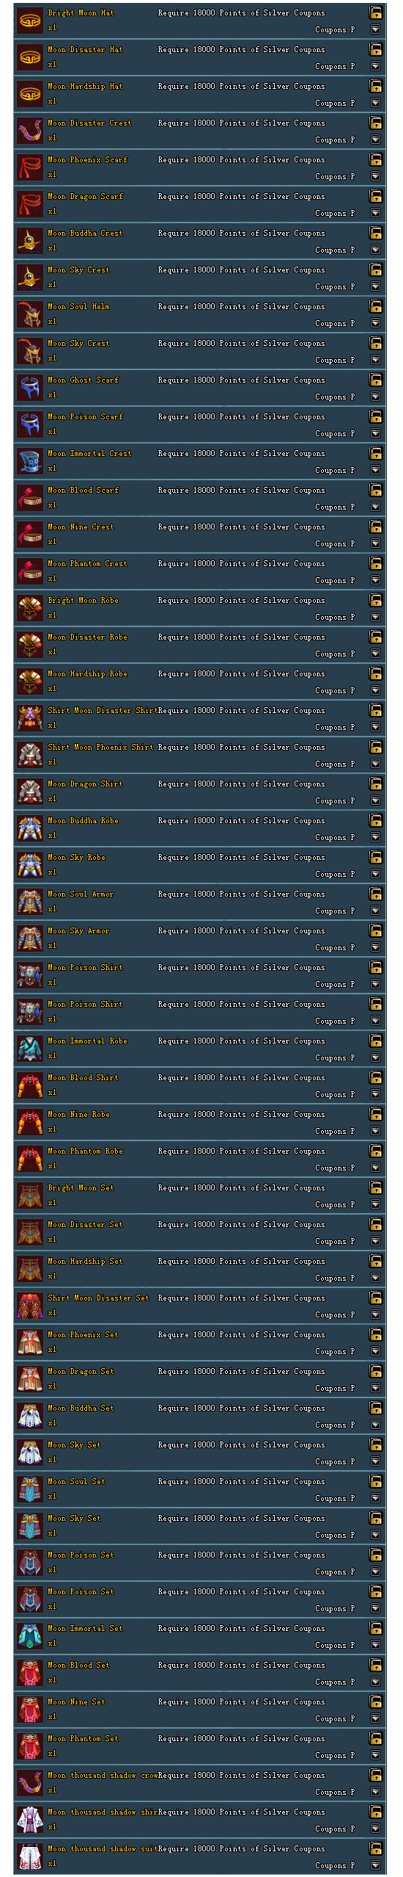Open the dropdown arrow for Moon Blood Scarf
Viewport: 403px width, 1877px height.
pyautogui.click(x=375, y=507)
